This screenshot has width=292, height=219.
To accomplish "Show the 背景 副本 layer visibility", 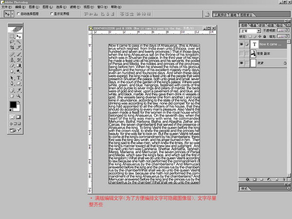I will (x=242, y=54).
